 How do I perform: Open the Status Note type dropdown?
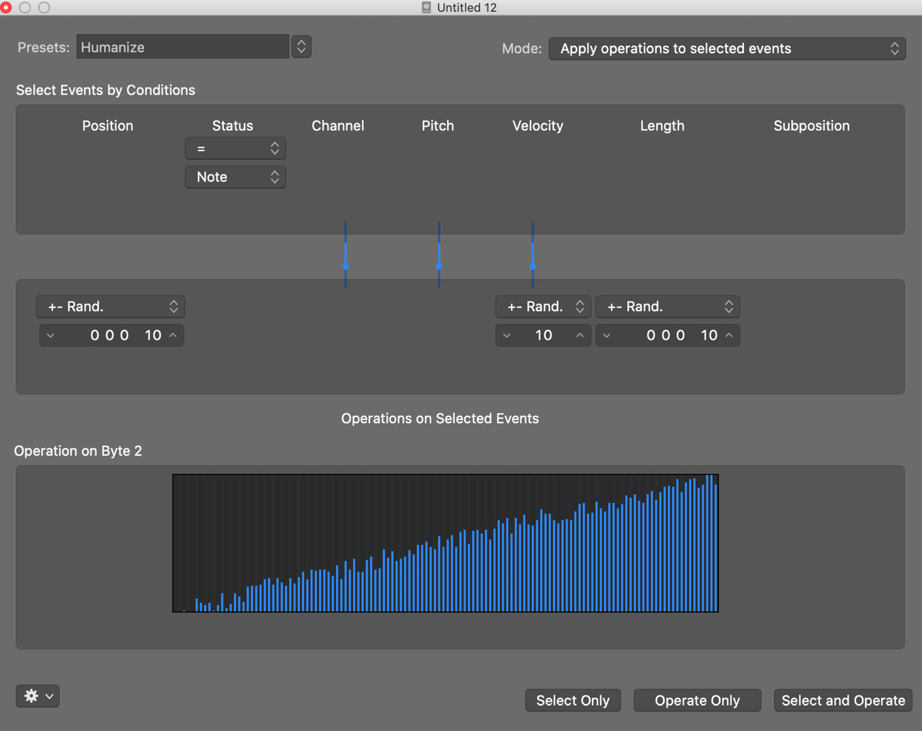(x=235, y=177)
